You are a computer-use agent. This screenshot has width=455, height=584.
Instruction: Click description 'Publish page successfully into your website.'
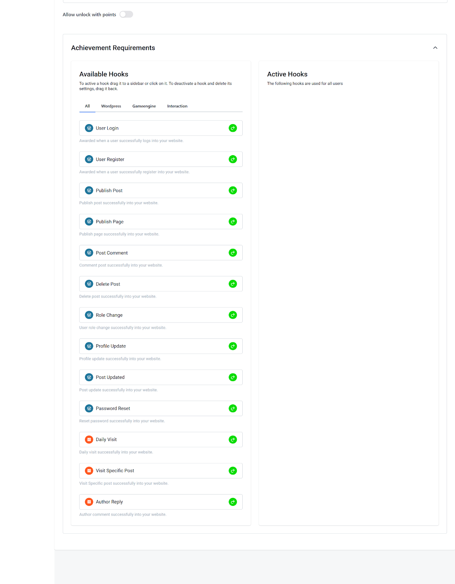click(x=119, y=234)
